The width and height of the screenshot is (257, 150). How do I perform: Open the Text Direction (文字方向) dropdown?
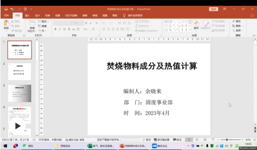coord(143,21)
